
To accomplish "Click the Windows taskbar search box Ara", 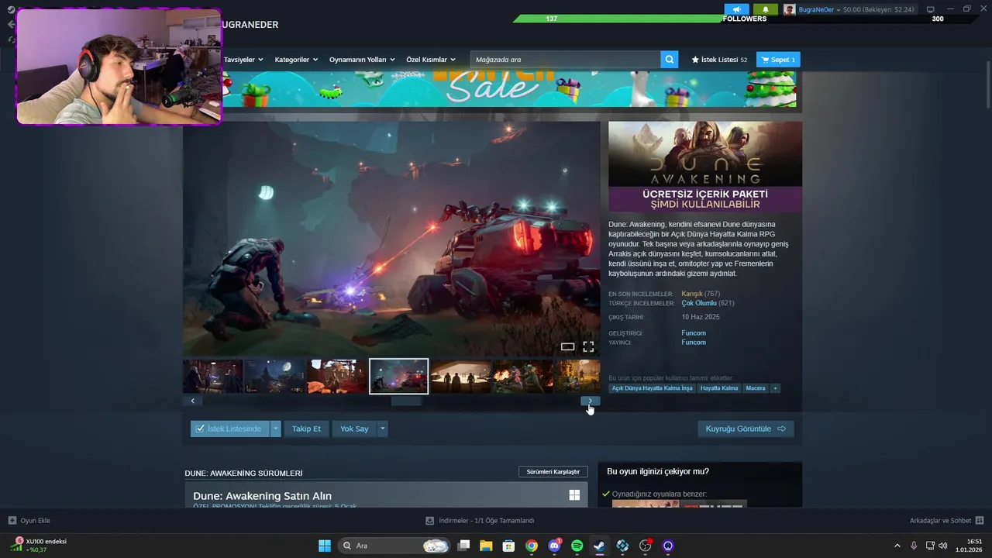I will pyautogui.click(x=394, y=546).
